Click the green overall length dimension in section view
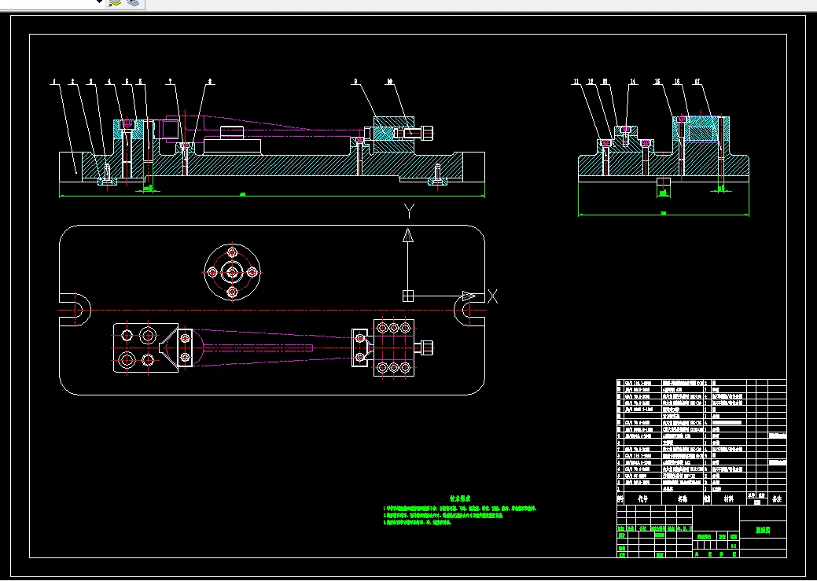This screenshot has width=817, height=581. (242, 194)
